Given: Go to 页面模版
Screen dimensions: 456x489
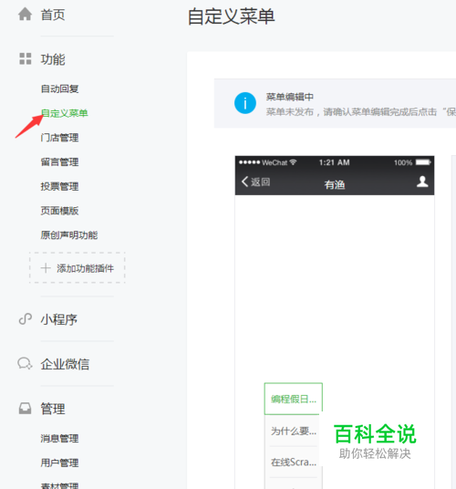Looking at the screenshot, I should (59, 211).
